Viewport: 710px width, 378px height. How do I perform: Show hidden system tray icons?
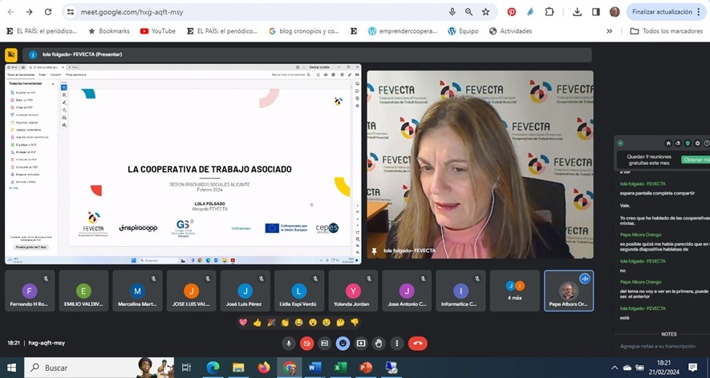click(x=615, y=368)
